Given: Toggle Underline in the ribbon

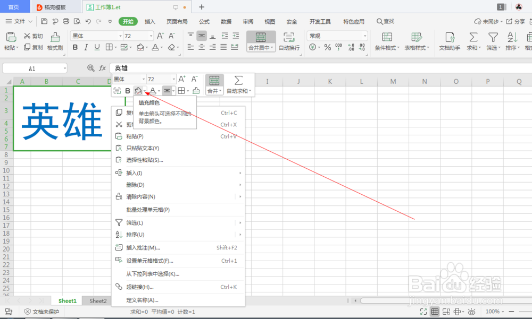Looking at the screenshot, I should (97, 47).
